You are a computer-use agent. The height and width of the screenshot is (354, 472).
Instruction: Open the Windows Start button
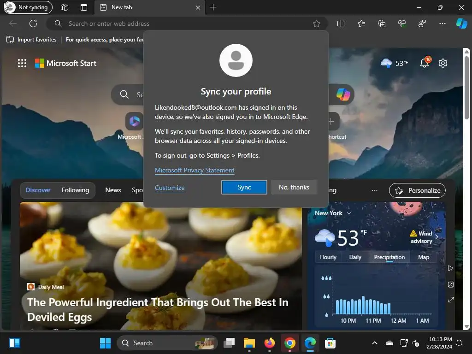(x=106, y=343)
